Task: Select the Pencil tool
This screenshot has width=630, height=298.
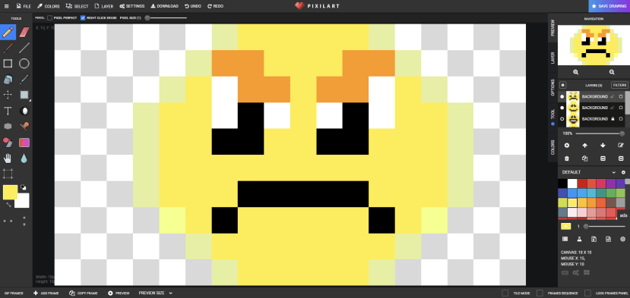Action: [8, 32]
